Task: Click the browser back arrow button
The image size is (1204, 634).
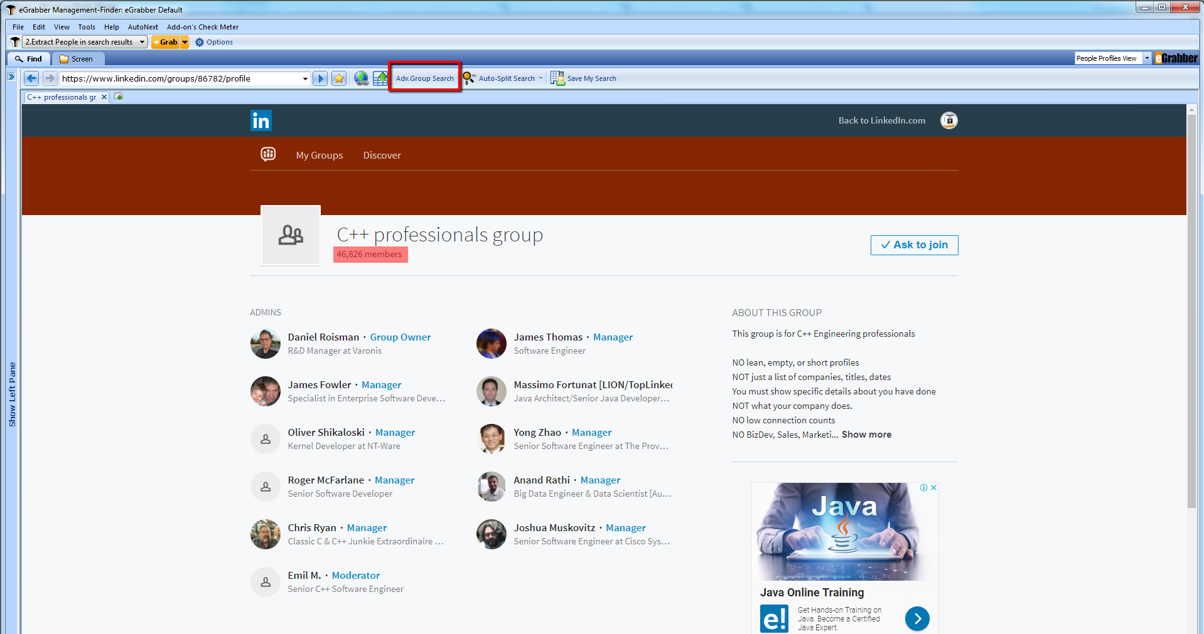Action: pyautogui.click(x=31, y=78)
